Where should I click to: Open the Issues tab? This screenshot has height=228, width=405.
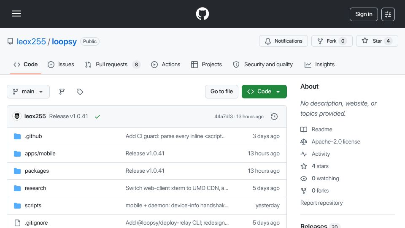point(61,65)
